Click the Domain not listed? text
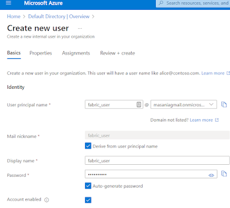The width and height of the screenshot is (230, 208). pos(170,120)
